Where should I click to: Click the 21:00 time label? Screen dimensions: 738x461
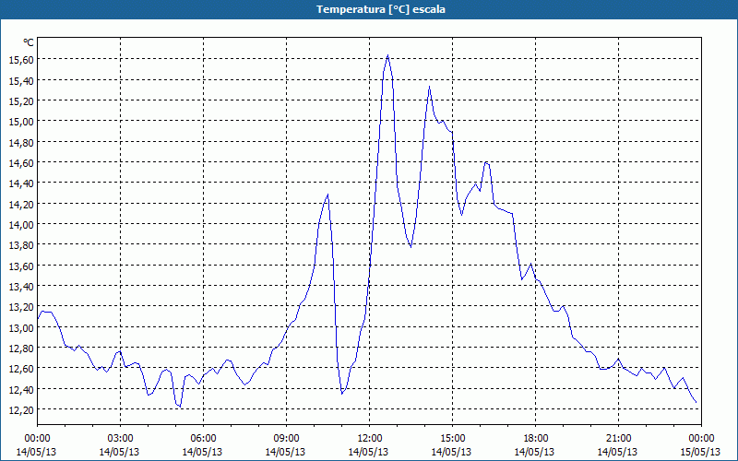coord(618,439)
